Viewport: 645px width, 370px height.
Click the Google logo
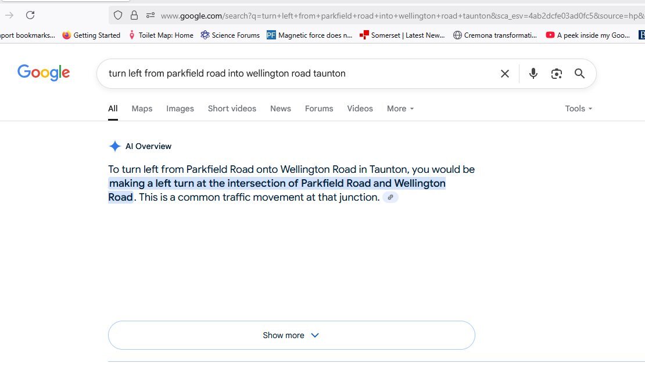coord(44,73)
